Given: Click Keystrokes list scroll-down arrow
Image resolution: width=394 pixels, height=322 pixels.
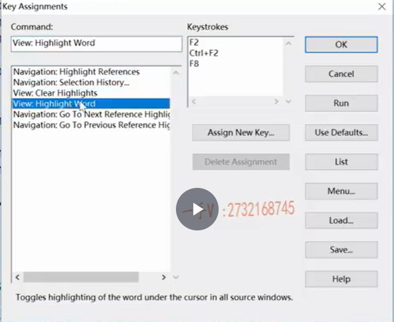Looking at the screenshot, I should coord(289,102).
